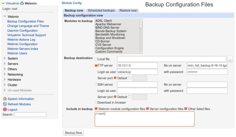Expand the Networking category
The image size is (236, 137).
tap(5, 74)
